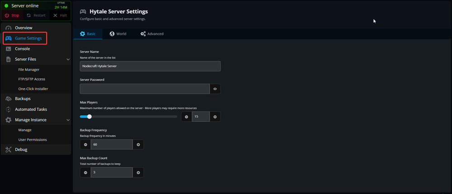Click the Basic tab gear icon
452x194 pixels.
pyautogui.click(x=82, y=34)
